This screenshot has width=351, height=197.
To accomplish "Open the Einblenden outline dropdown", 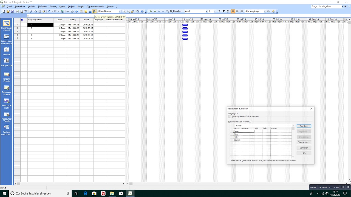I will (x=176, y=11).
